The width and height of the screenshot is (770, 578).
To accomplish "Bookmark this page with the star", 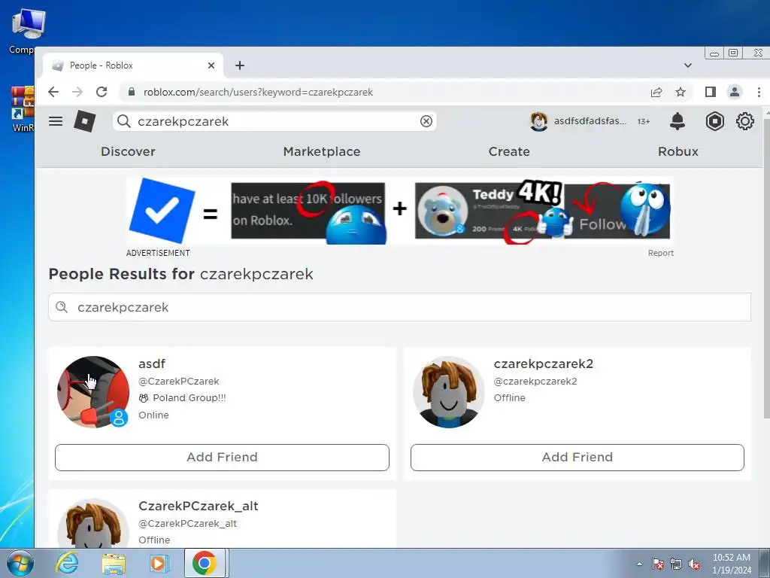I will 680,92.
